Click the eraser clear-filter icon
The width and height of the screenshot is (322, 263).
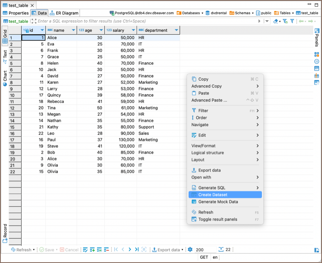tap(276, 21)
